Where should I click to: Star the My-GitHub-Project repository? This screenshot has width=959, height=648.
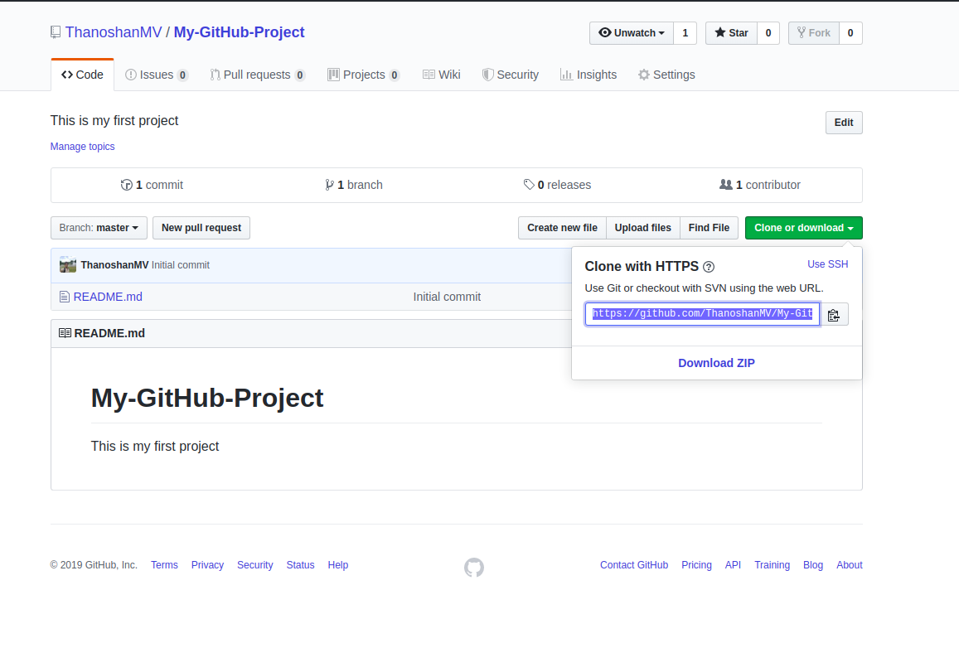[731, 33]
